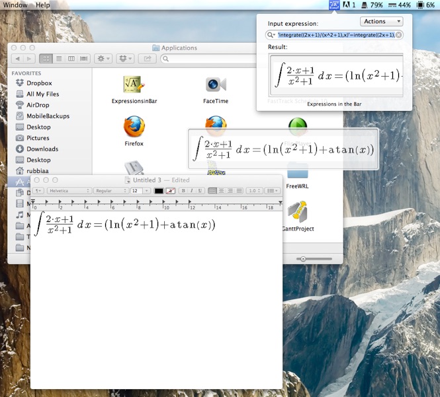Click the floating formula preview overlay
The height and width of the screenshot is (397, 440).
pos(283,149)
